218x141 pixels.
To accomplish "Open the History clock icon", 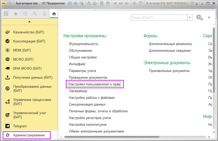I will coord(25,14).
